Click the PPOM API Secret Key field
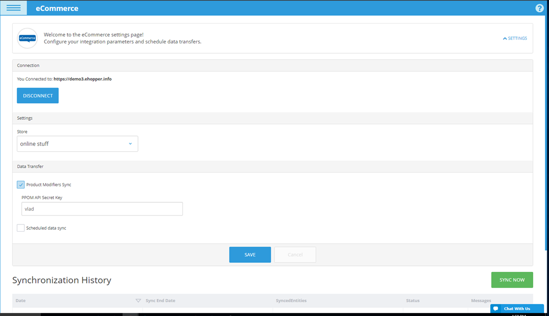The image size is (549, 316). click(x=102, y=209)
